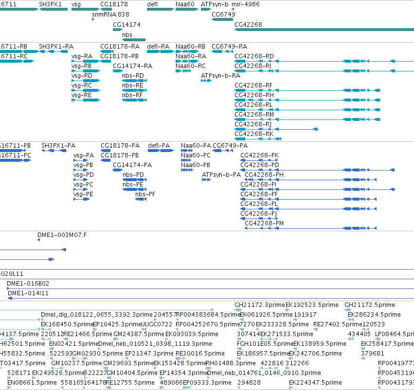
Task: Select the vsg-RA transcript label
Action: point(82,56)
